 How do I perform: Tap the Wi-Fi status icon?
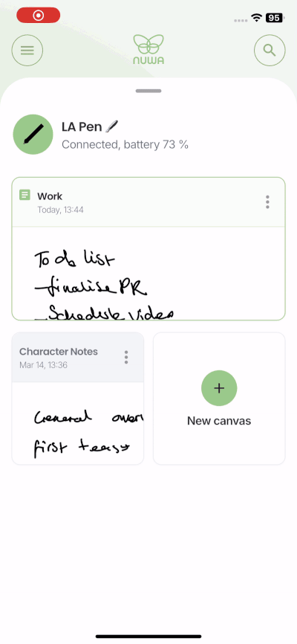pyautogui.click(x=257, y=18)
